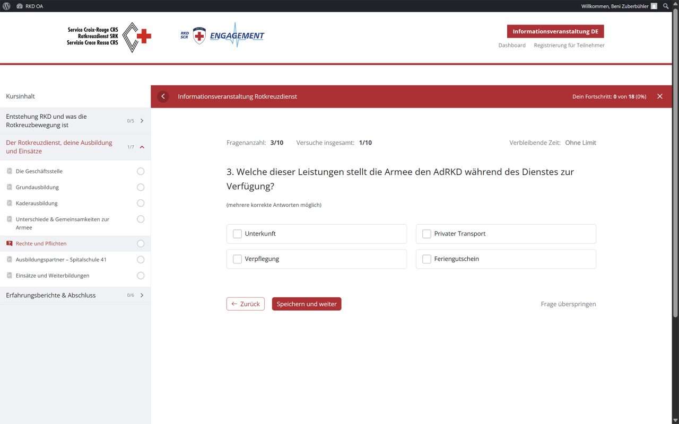The height and width of the screenshot is (424, 679).
Task: Click the quiz icon beside Rechte und Pflichten
Action: (9, 244)
